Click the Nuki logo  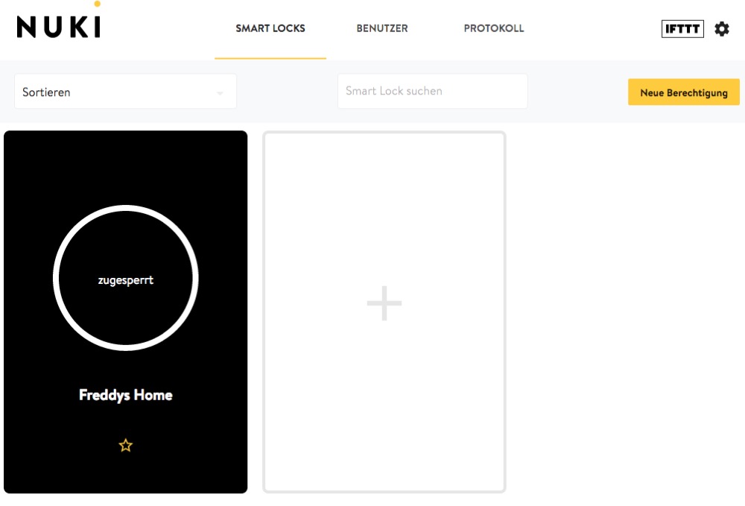tap(59, 21)
